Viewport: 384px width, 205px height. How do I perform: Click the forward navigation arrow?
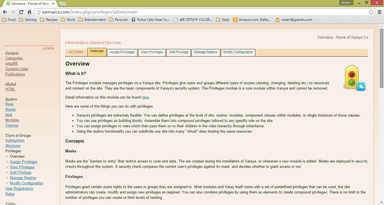pos(13,12)
